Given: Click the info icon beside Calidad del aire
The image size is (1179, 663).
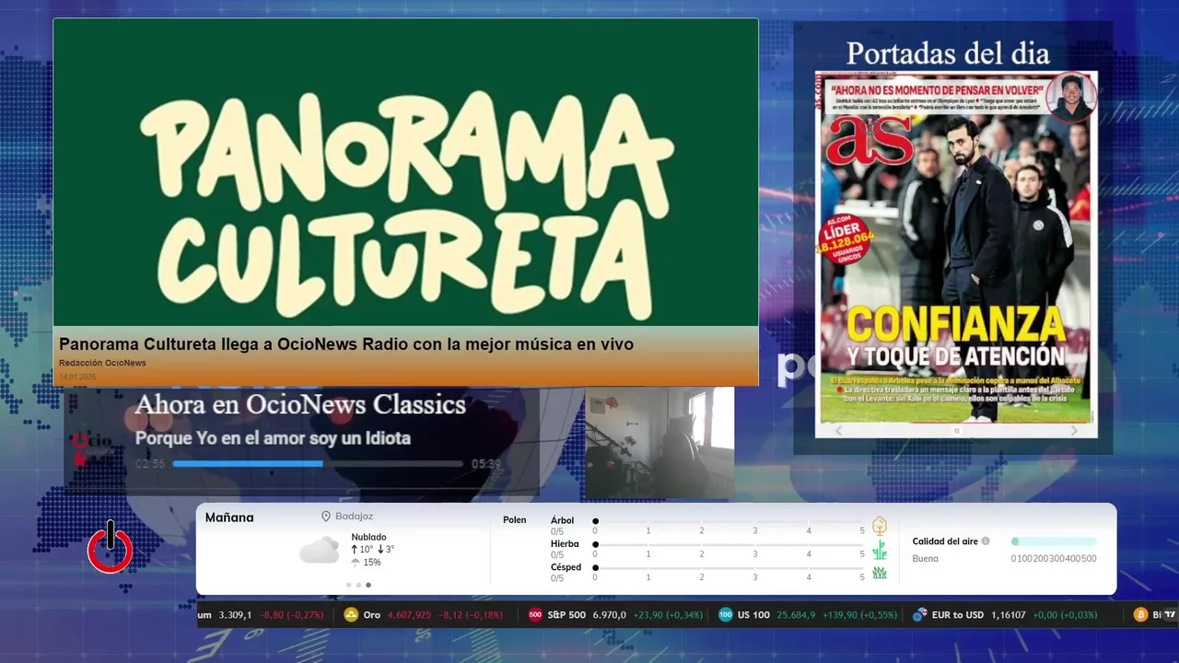Looking at the screenshot, I should tap(986, 541).
